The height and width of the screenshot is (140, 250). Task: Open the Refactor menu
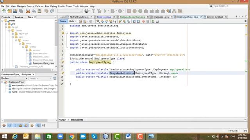pyautogui.click(x=39, y=6)
